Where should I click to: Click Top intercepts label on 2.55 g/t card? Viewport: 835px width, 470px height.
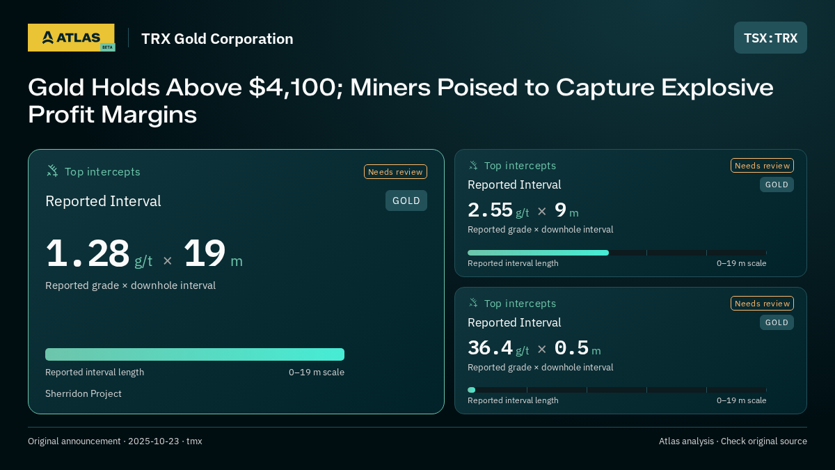pyautogui.click(x=520, y=166)
